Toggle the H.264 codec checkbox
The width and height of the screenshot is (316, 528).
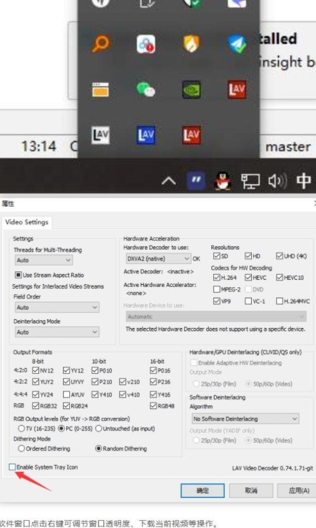[x=216, y=277]
